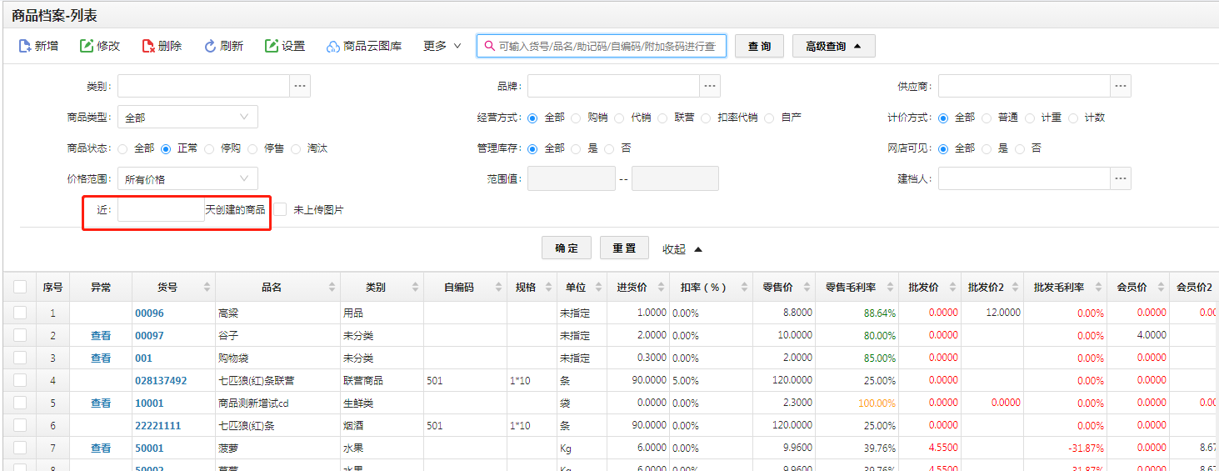Collapse the filter panel with 收起

point(682,248)
